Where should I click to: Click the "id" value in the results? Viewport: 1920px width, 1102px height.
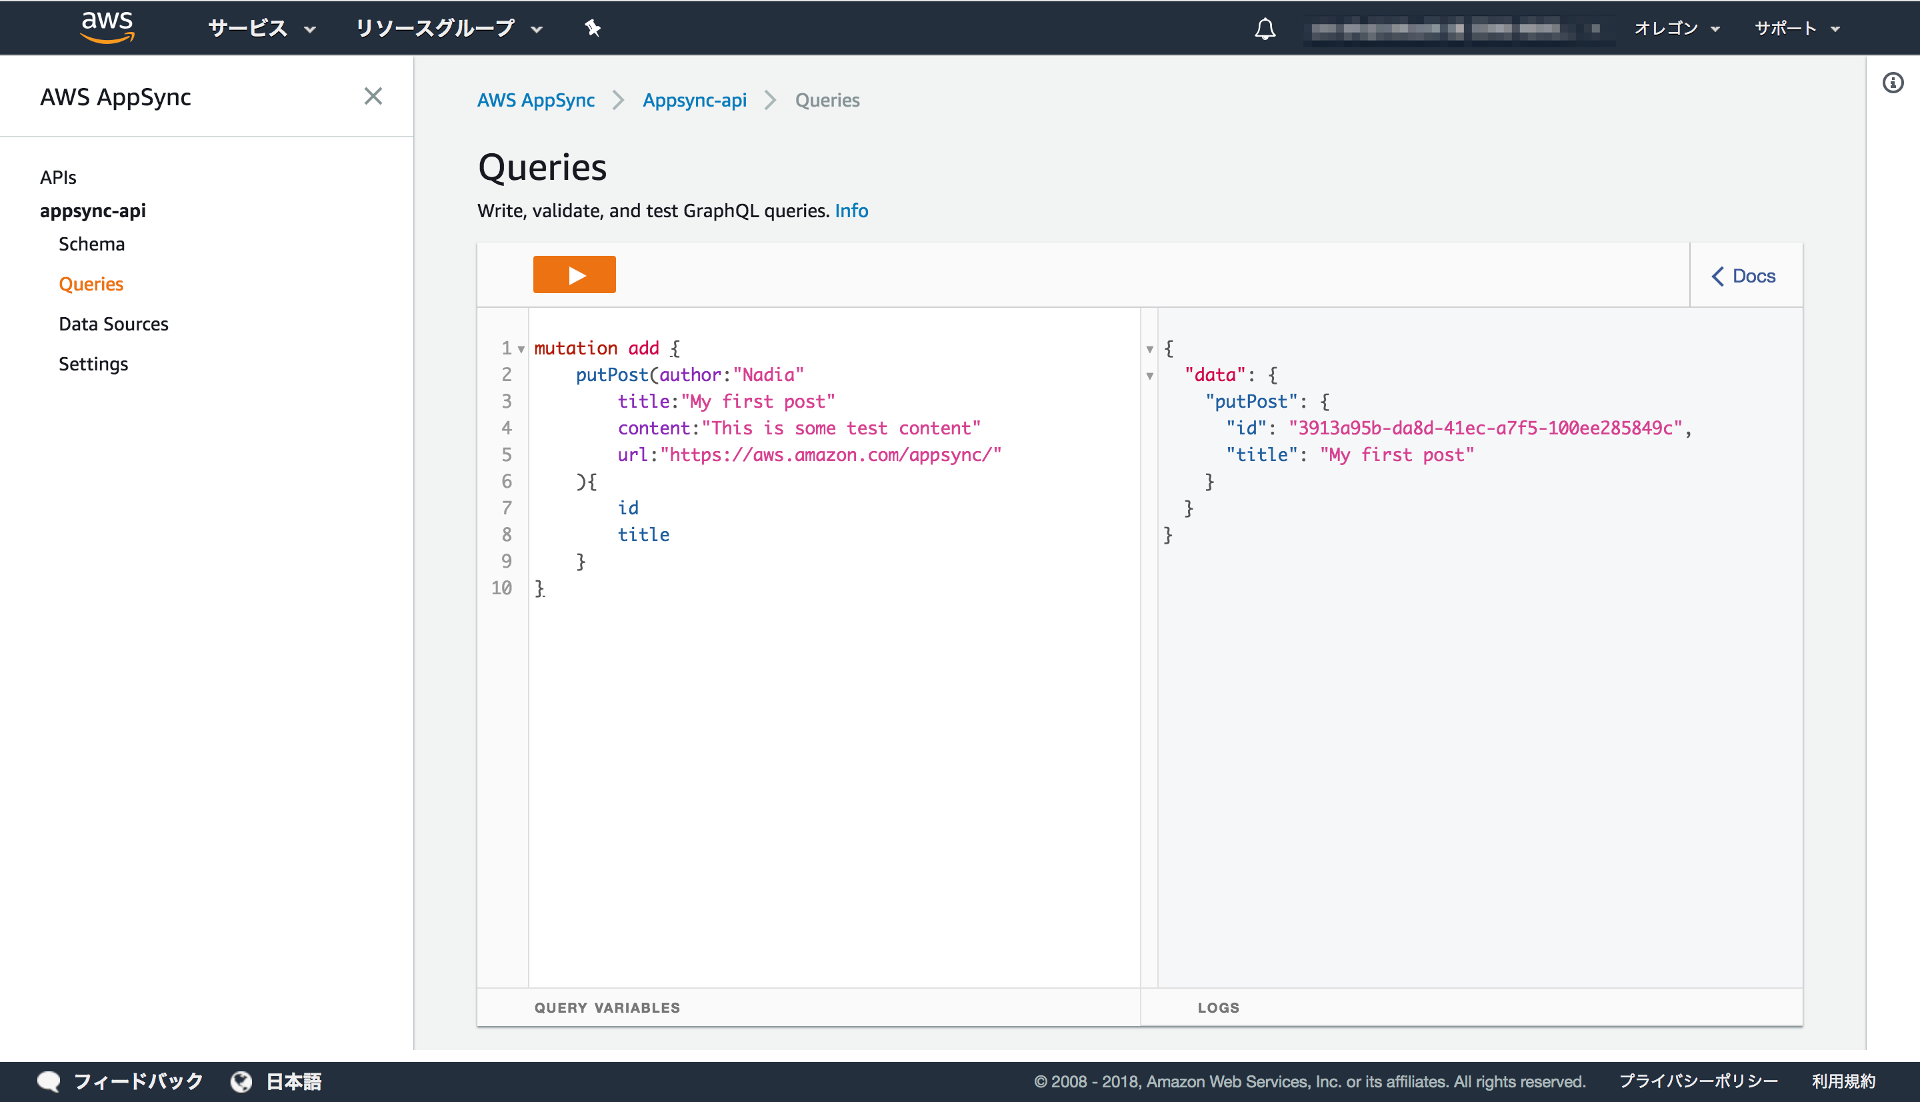coord(1485,428)
